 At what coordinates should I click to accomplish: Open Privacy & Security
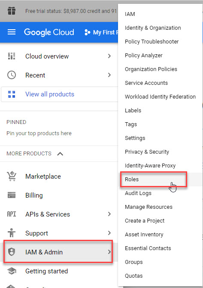147,152
